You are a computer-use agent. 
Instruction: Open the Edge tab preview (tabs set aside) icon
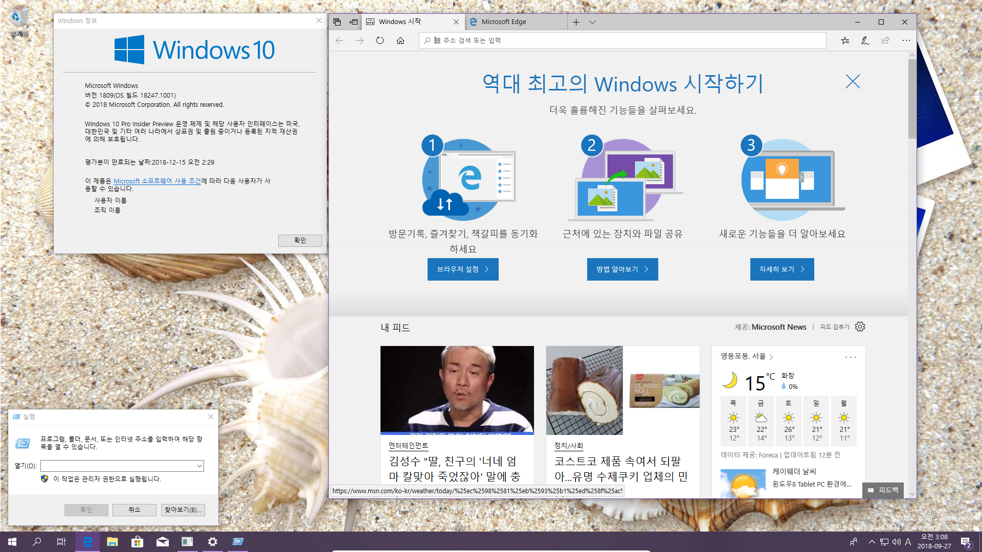point(337,22)
